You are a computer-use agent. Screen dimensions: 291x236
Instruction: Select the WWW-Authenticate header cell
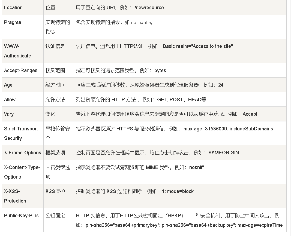point(23,51)
